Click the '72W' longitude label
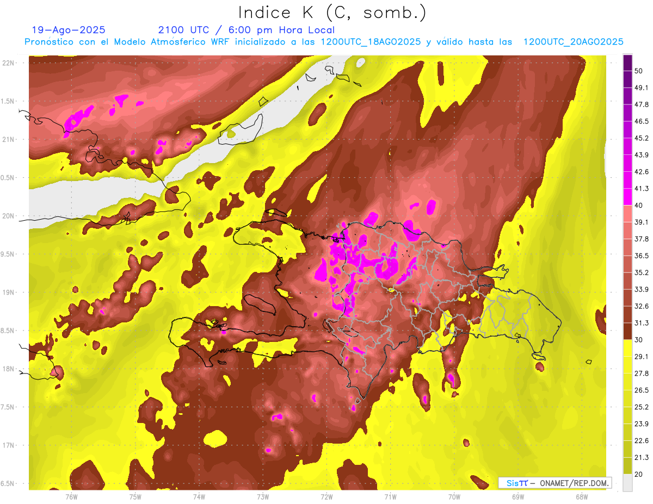This screenshot has width=653, height=504. click(326, 497)
